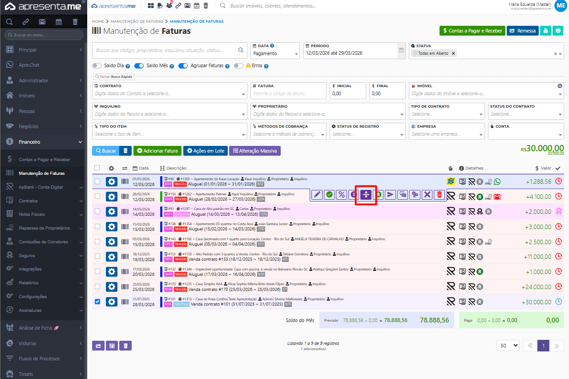Uncheck the checkbox for invoice #101
Screen dimensions: 569x379
coord(97,302)
